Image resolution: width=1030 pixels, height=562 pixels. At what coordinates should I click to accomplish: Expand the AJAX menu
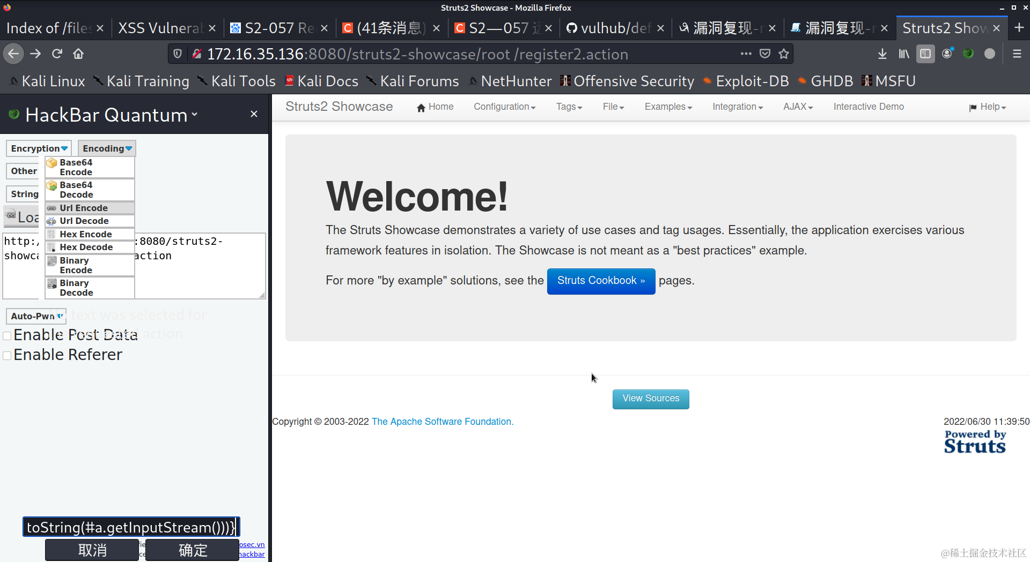(x=798, y=107)
